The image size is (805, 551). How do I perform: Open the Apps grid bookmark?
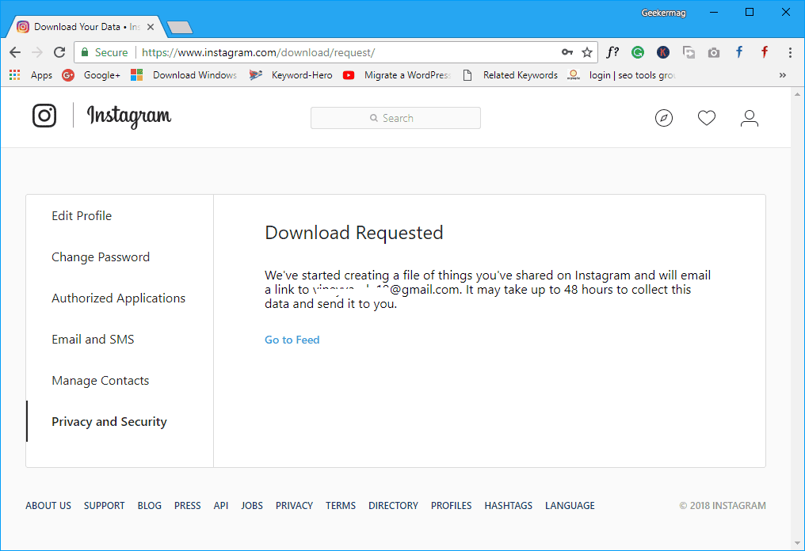(x=31, y=75)
